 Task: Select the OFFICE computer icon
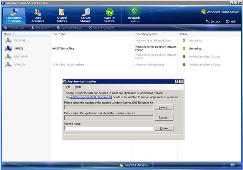(8, 49)
